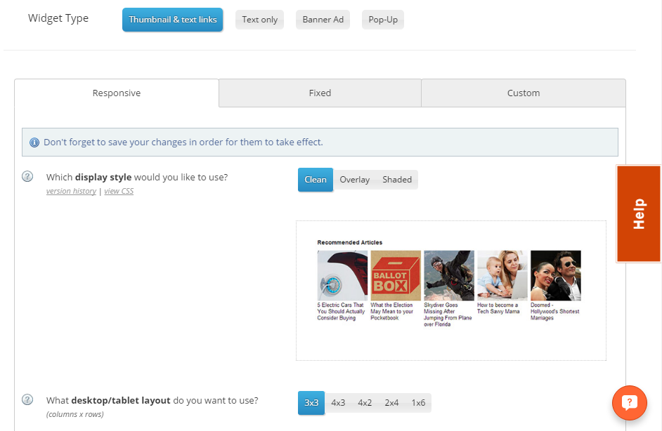Open the Responsive tab
Image resolution: width=662 pixels, height=431 pixels.
coord(117,93)
